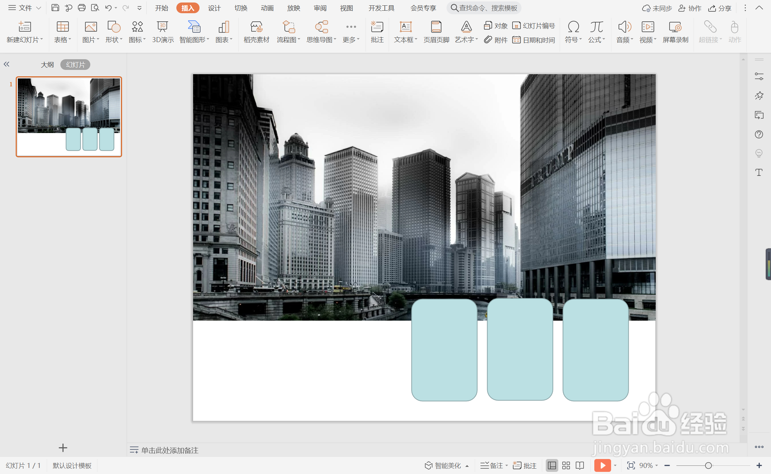
Task: Click the help question mark sidebar icon
Action: tap(759, 134)
